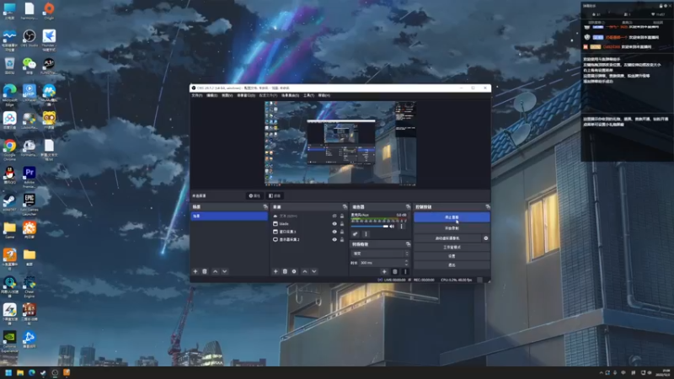Open the Scene Collection menu in OBS
The width and height of the screenshot is (674, 379).
point(290,95)
